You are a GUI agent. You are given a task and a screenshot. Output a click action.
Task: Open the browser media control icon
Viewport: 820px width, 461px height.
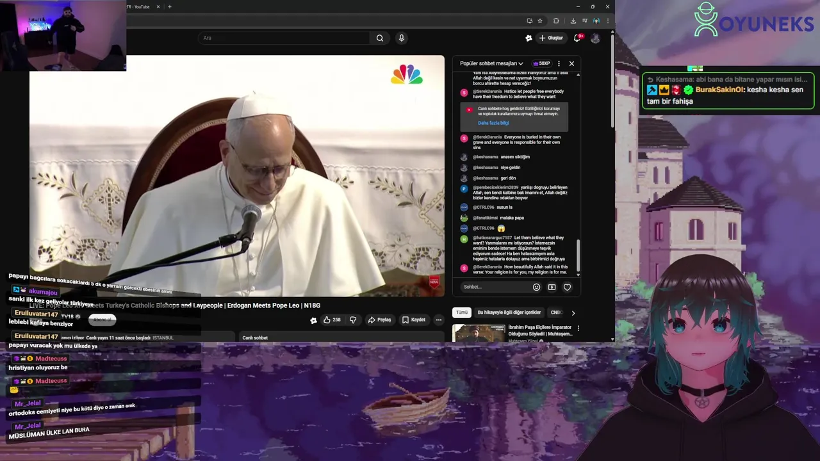(584, 20)
